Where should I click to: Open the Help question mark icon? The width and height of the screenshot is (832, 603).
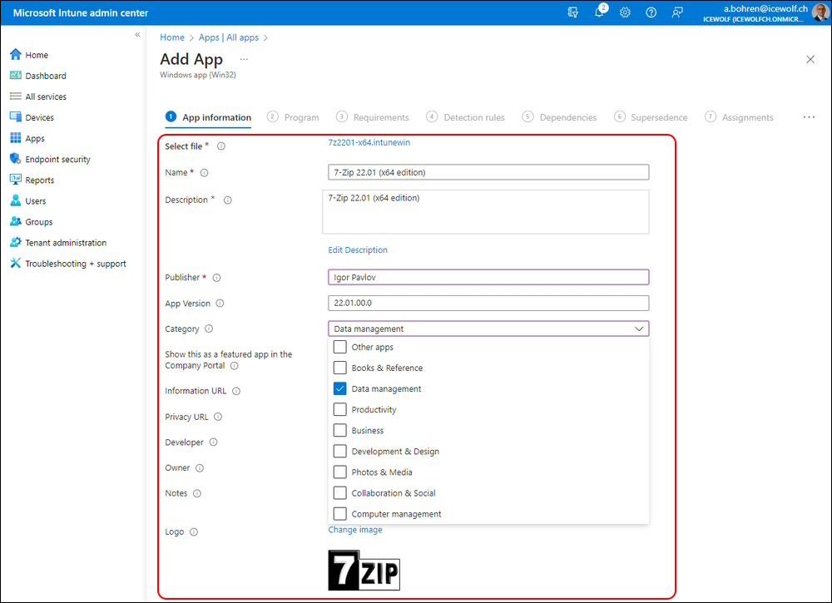tap(651, 12)
